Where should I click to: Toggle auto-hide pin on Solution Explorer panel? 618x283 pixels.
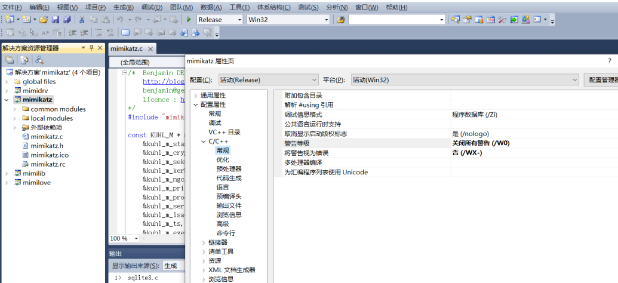tap(91, 48)
